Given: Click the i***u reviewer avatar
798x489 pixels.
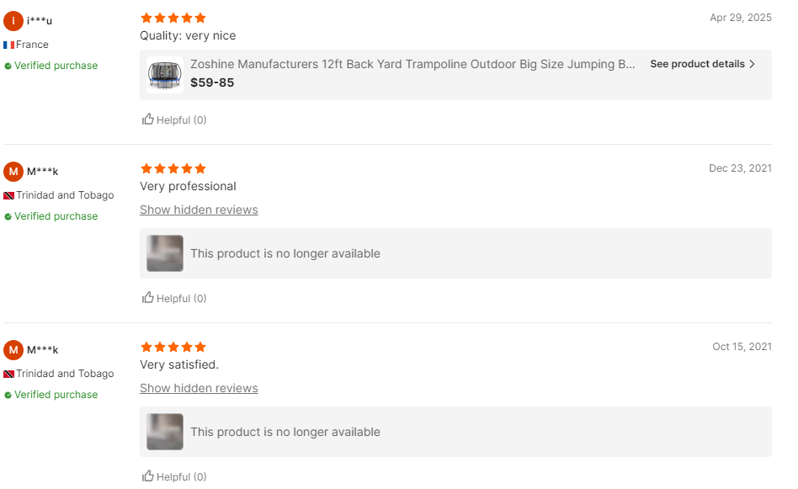Looking at the screenshot, I should (x=13, y=21).
